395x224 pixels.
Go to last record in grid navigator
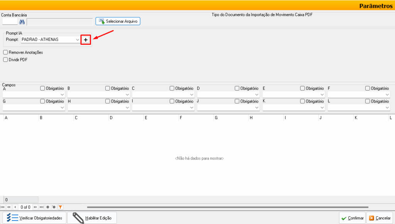coord(41,207)
